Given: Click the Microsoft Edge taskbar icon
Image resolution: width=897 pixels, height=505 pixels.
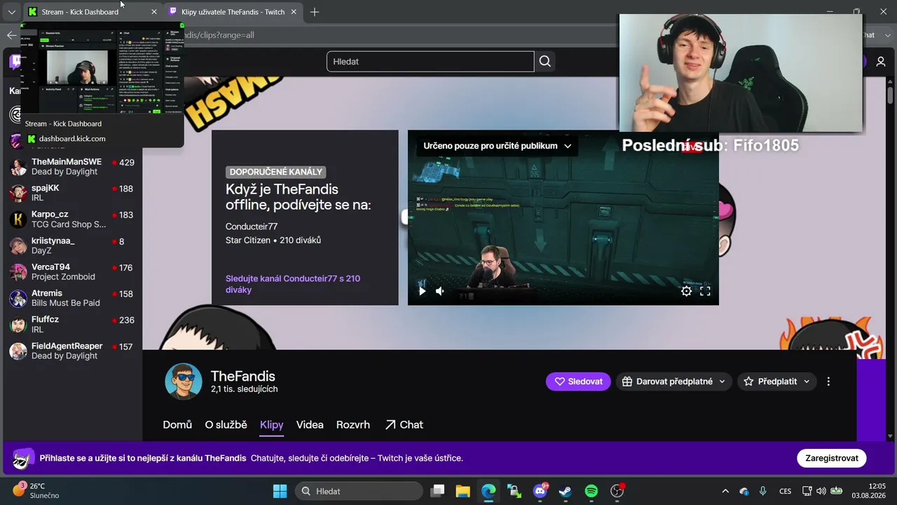Looking at the screenshot, I should coord(488,491).
